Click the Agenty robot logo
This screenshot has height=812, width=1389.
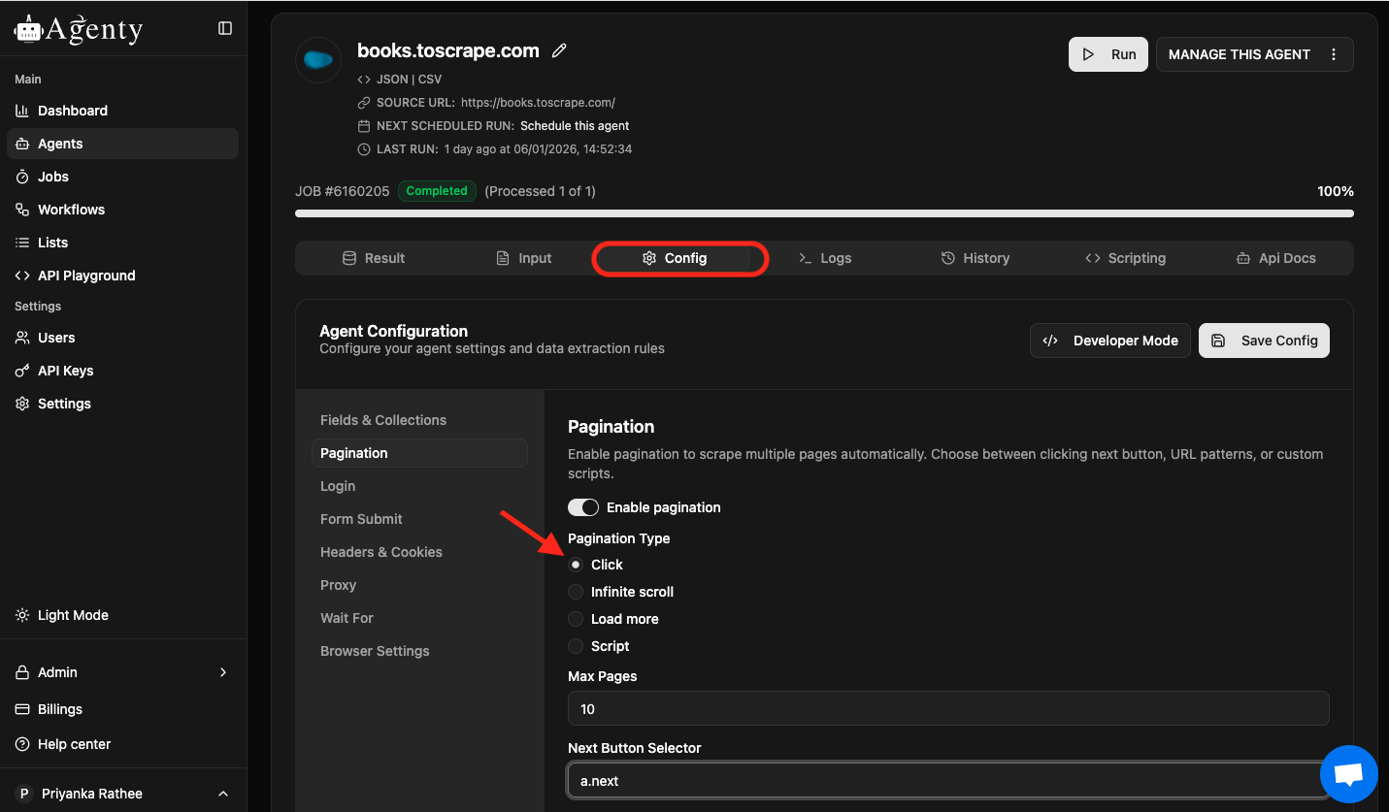[29, 29]
